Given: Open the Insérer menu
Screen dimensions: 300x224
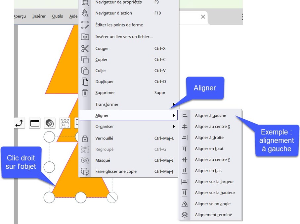Looking at the screenshot, I should 39,16.
